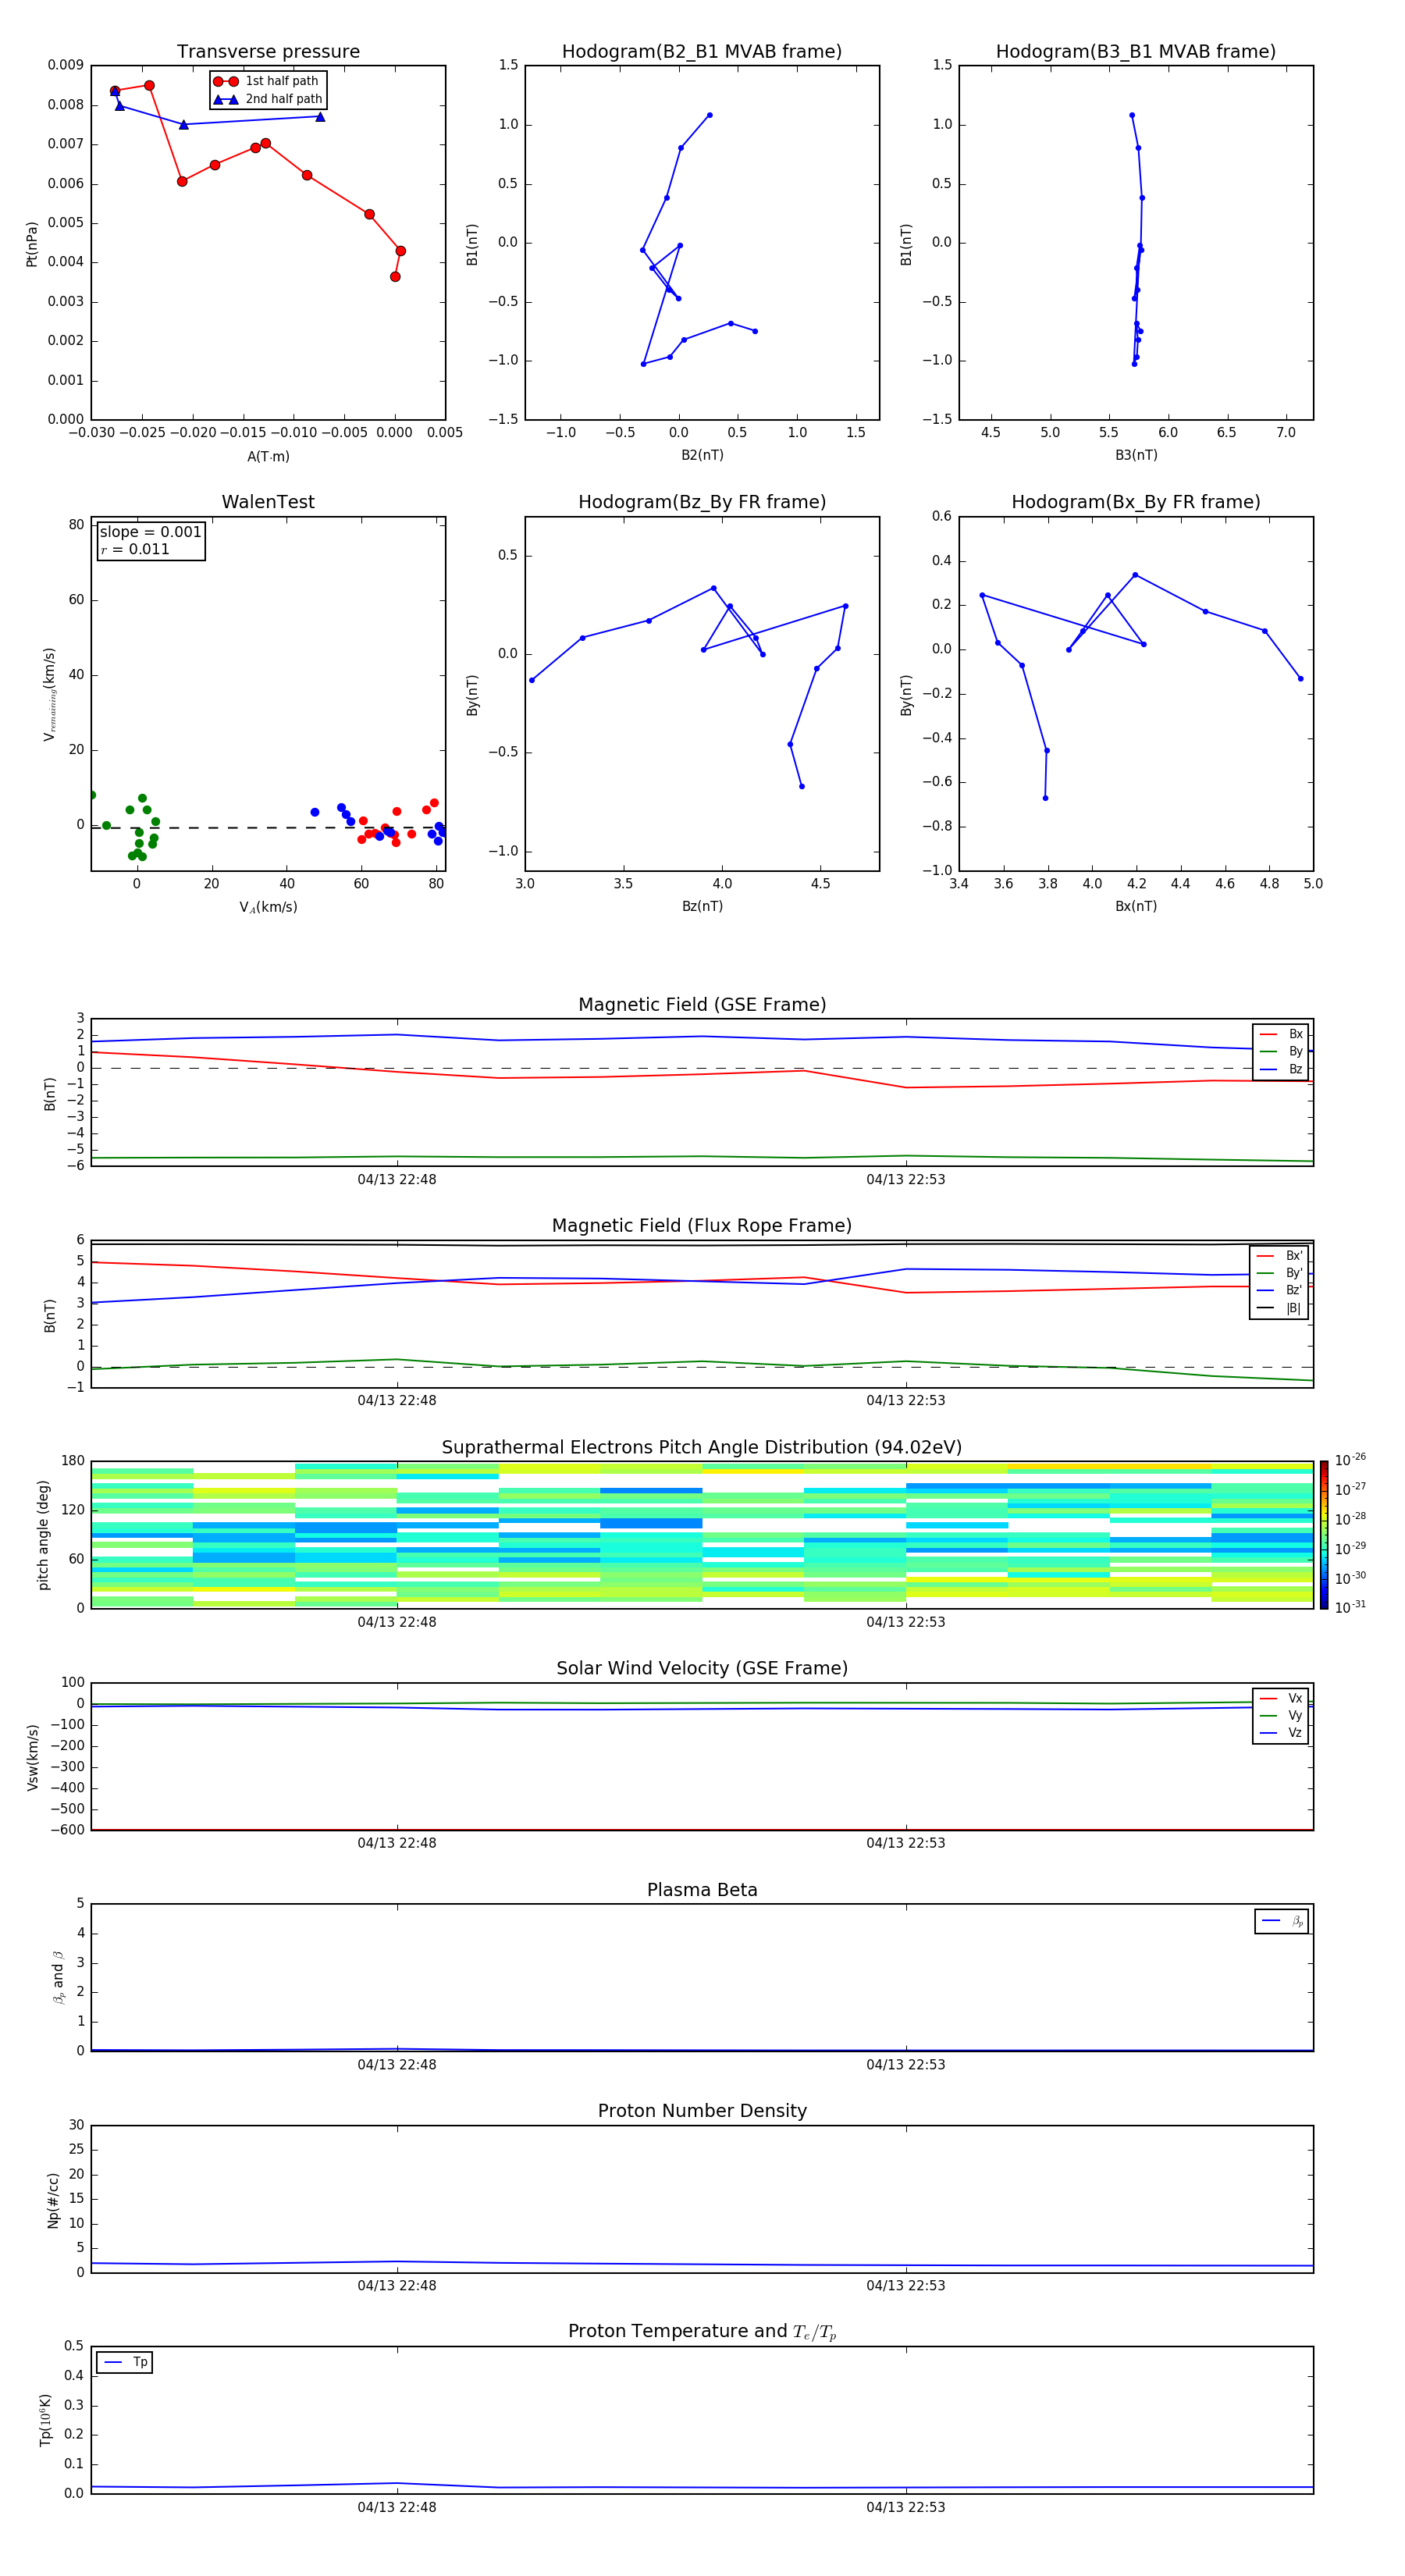Click the 'Bx(nT)' x-axis label
Image resolution: width=1405 pixels, height=2576 pixels.
pos(1136,906)
